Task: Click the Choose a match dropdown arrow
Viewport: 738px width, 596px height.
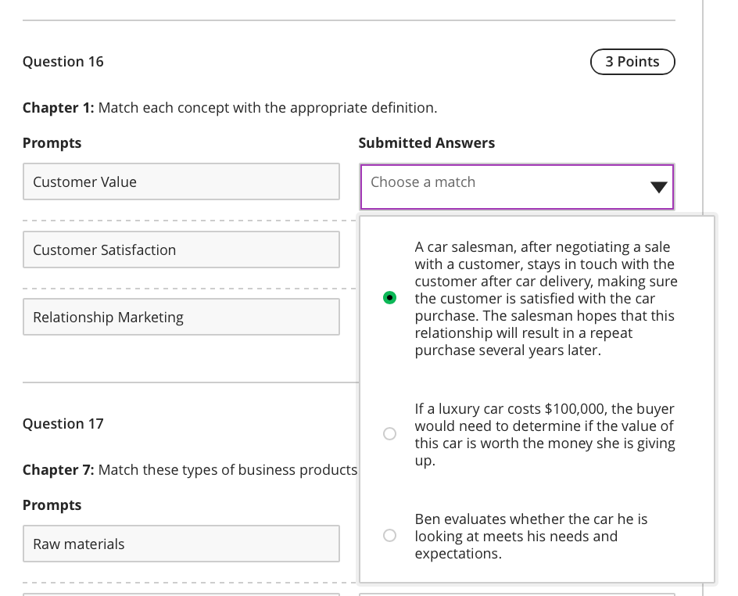Action: pyautogui.click(x=658, y=187)
